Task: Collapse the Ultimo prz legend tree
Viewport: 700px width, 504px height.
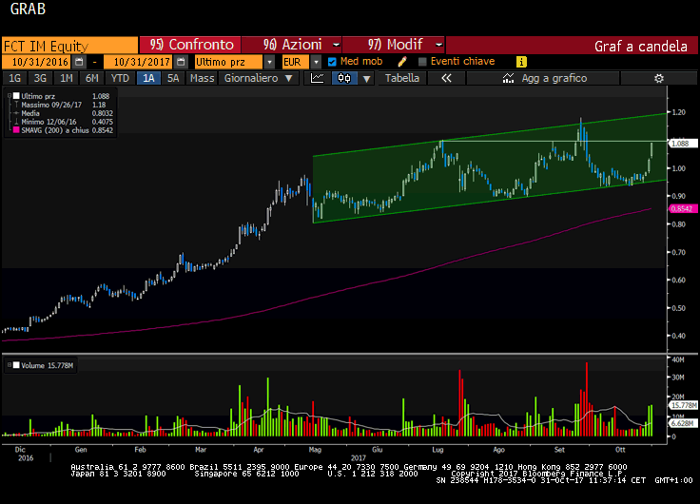Action: tap(10, 96)
